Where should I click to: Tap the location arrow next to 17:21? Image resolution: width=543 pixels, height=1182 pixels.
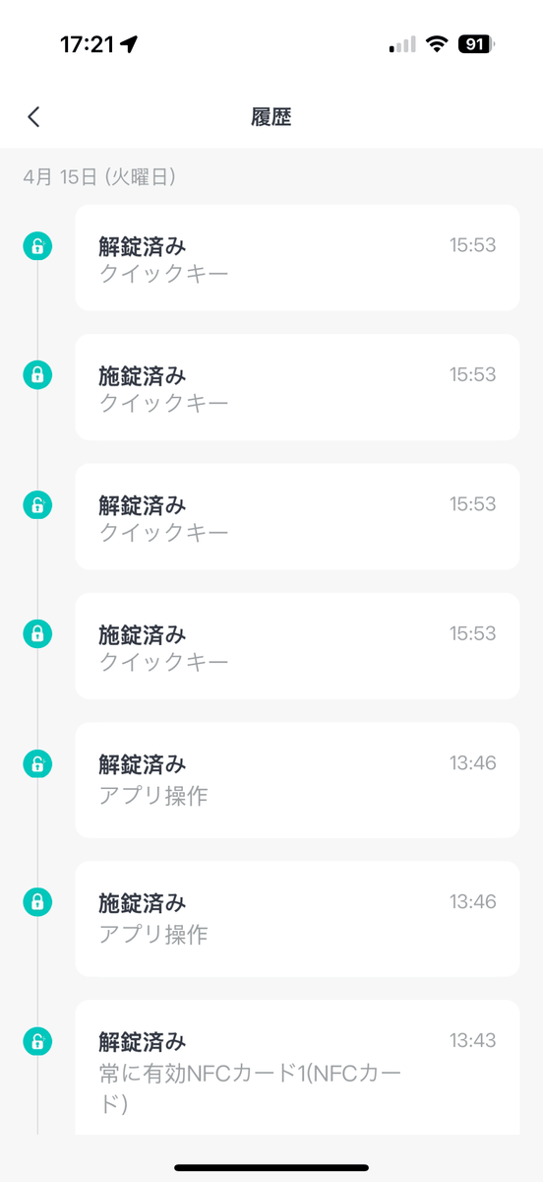pos(129,44)
